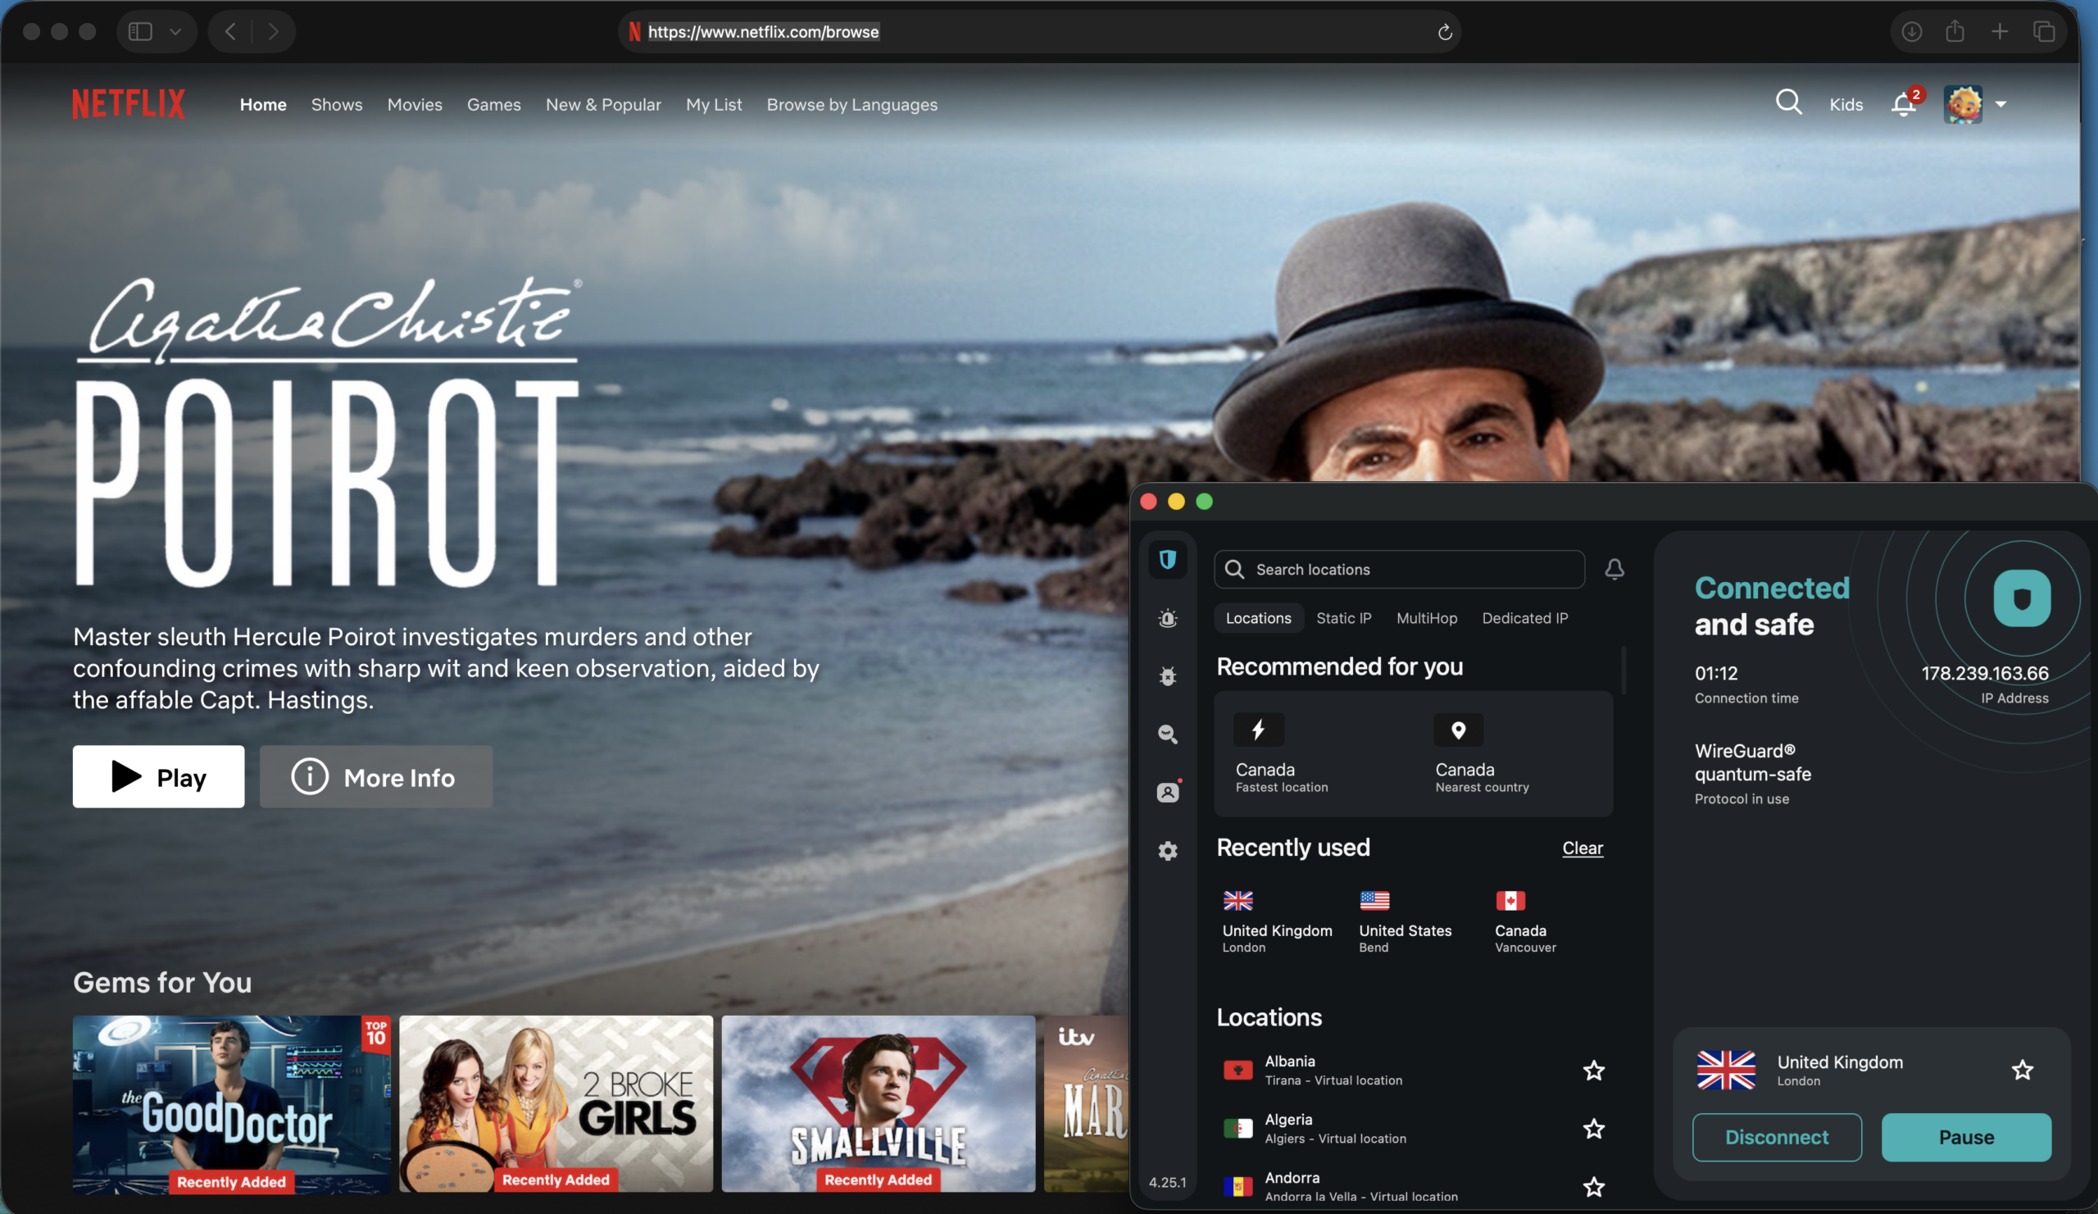The height and width of the screenshot is (1214, 2098).
Task: Open Smallville thumbnail
Action: (879, 1104)
